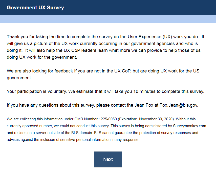This screenshot has height=170, width=216.
Task: Click the light blue progress bar
Action: click(108, 19)
